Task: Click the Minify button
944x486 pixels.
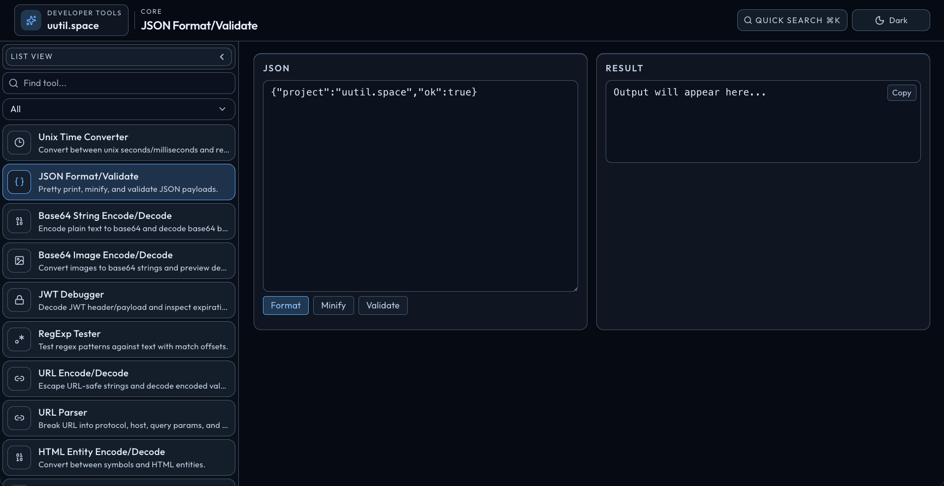Action: tap(333, 305)
